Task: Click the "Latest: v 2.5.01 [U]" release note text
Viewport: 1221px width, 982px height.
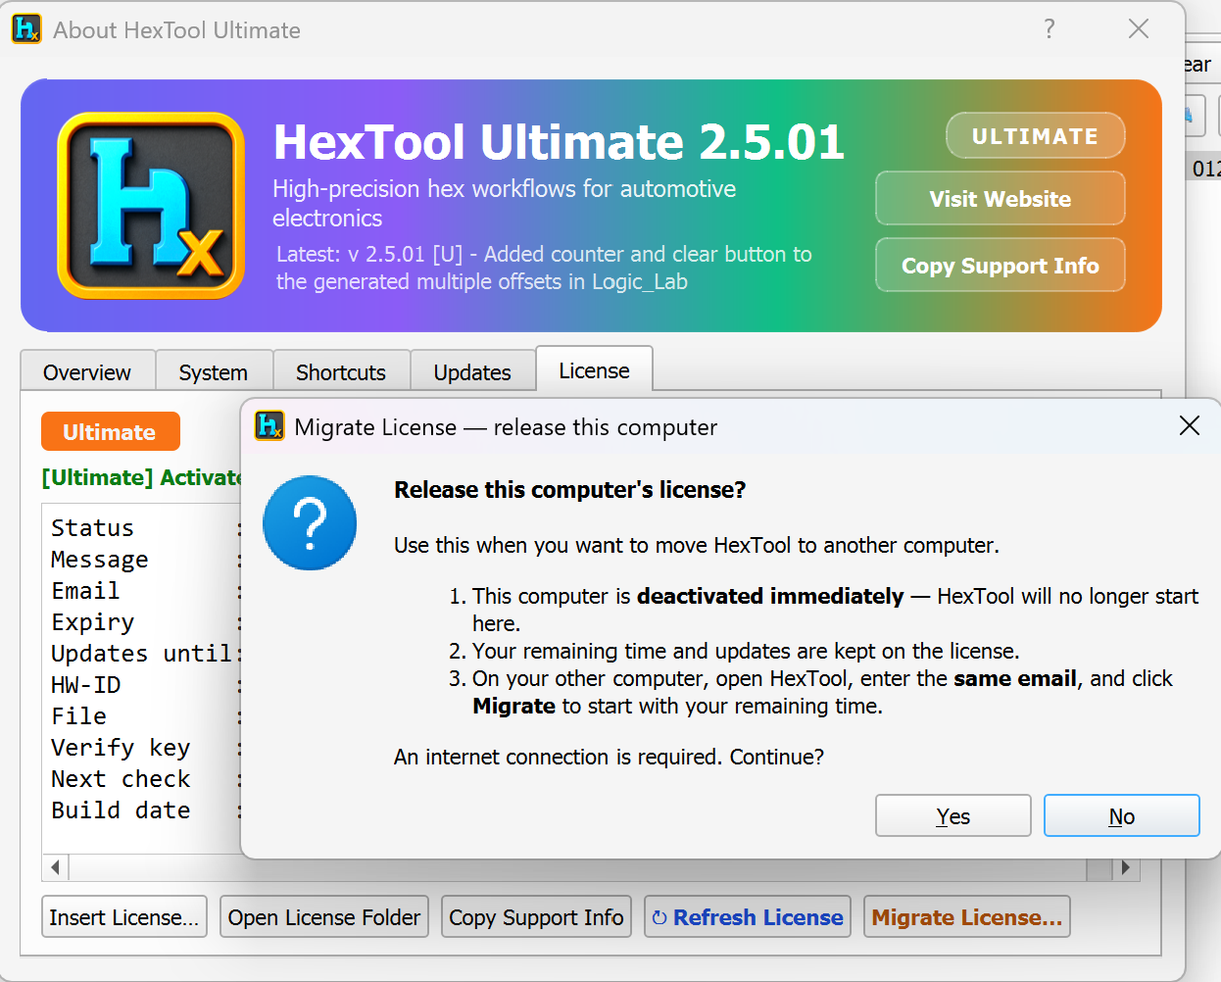Action: pos(544,268)
